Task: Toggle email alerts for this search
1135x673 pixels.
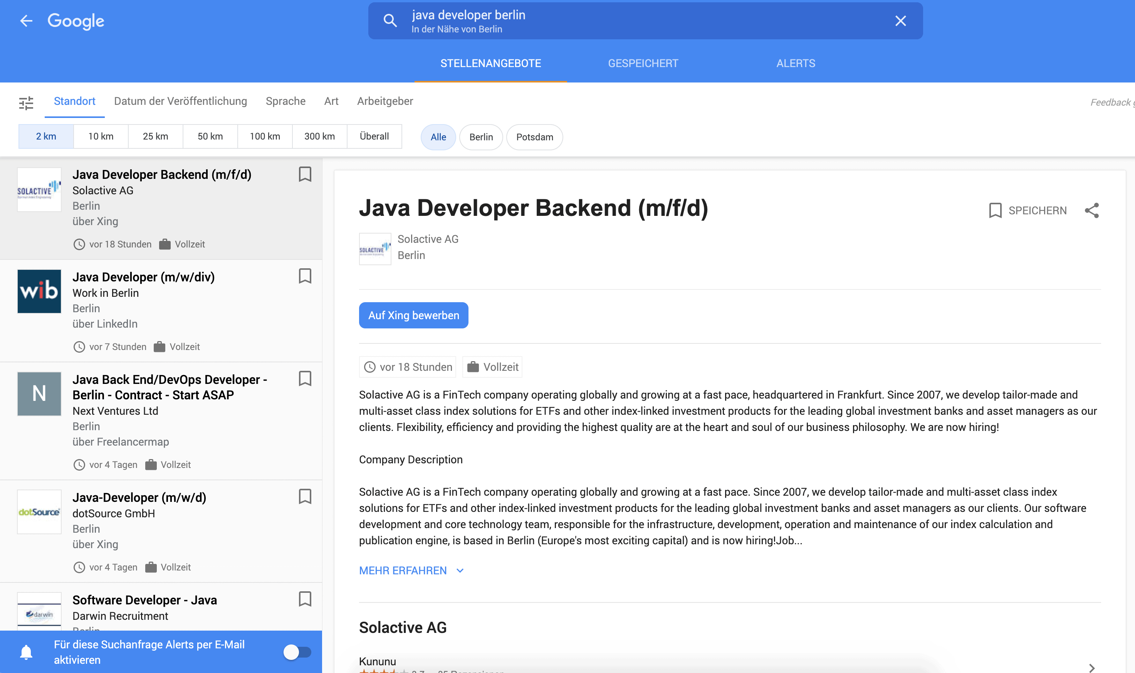Action: point(297,652)
